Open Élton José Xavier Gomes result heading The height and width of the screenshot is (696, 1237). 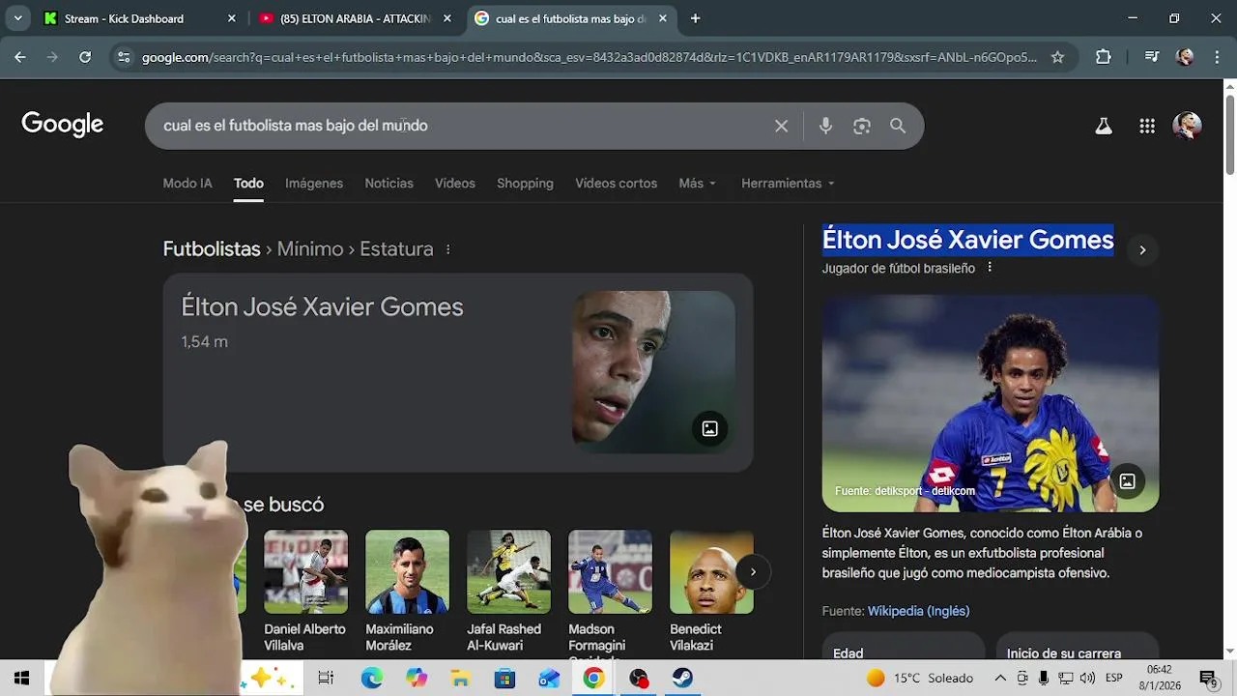[322, 307]
